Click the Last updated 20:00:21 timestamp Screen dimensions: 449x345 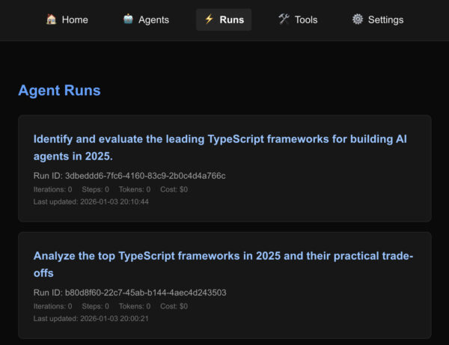(91, 319)
